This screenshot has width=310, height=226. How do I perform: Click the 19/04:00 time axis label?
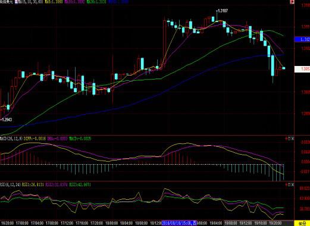pos(215,223)
